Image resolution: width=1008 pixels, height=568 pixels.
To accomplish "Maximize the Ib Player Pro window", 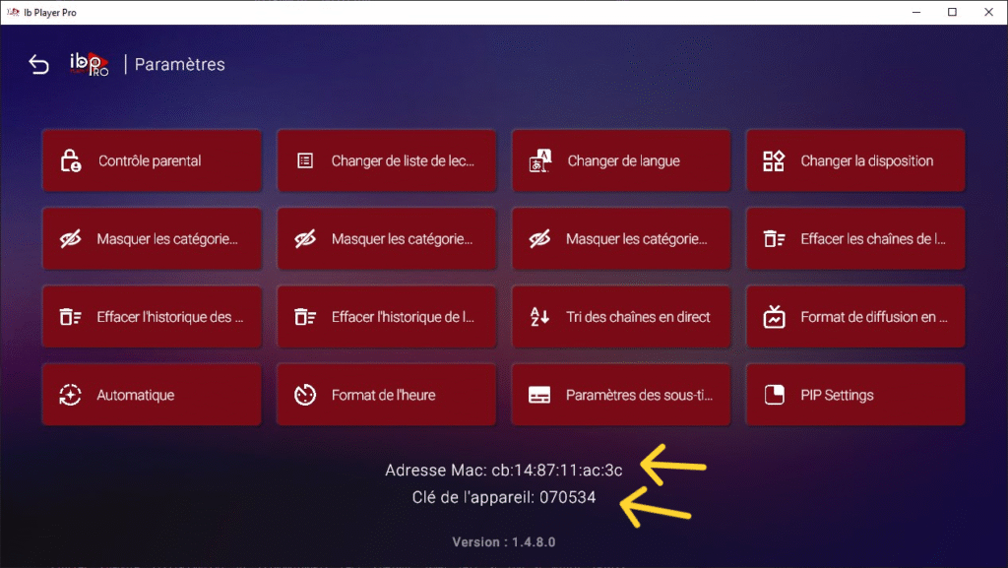I will (x=952, y=12).
